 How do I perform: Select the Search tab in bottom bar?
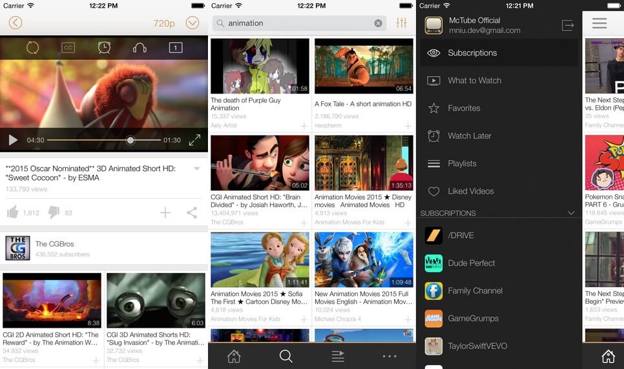click(x=286, y=356)
